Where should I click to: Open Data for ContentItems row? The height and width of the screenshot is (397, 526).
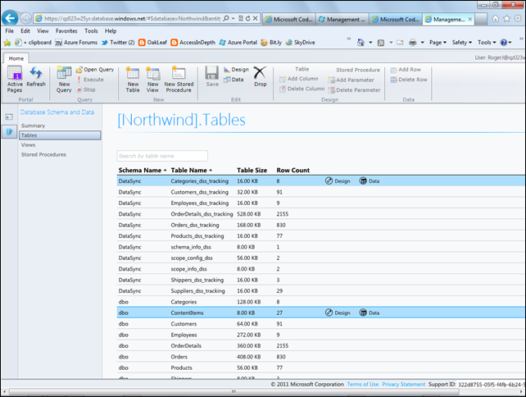tap(370, 313)
